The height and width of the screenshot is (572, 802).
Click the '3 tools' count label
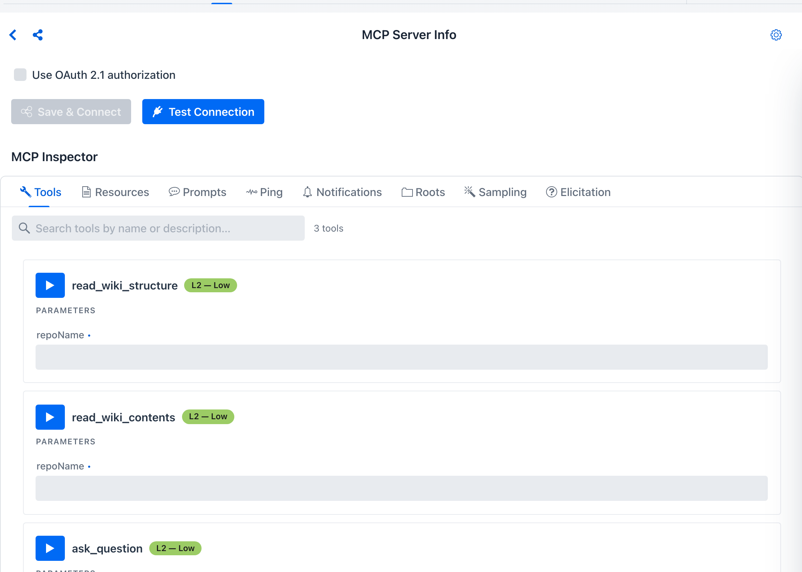(x=328, y=228)
